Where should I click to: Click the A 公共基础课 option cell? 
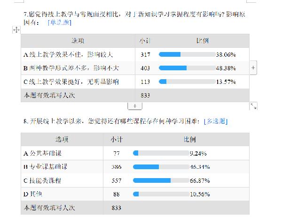[x=61, y=153]
